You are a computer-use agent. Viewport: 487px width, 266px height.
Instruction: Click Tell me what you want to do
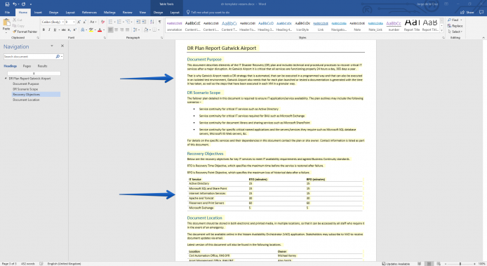pos(210,13)
